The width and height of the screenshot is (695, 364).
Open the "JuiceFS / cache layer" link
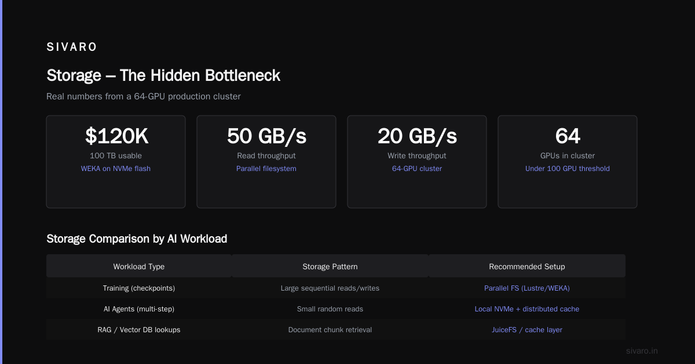[x=527, y=330]
